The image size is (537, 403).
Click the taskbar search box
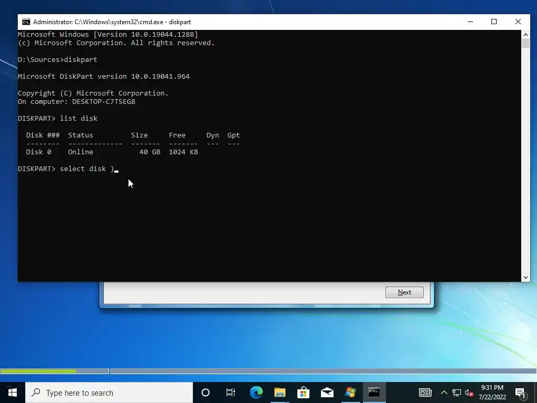pos(109,393)
